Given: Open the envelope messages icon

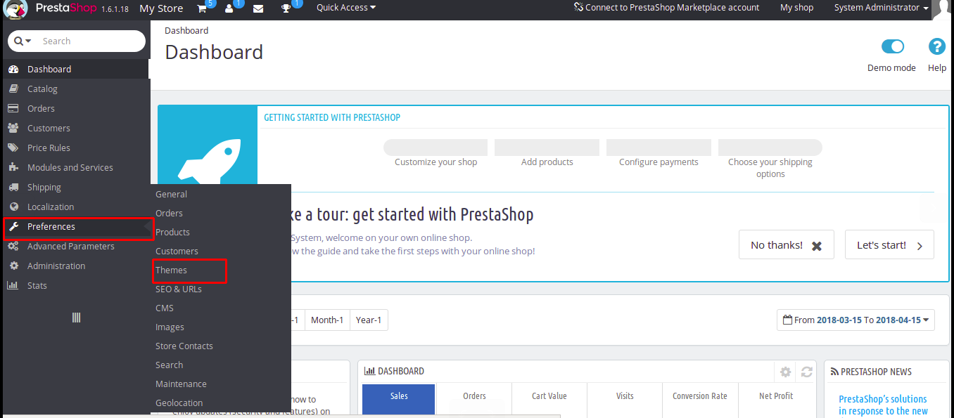Looking at the screenshot, I should pos(258,8).
